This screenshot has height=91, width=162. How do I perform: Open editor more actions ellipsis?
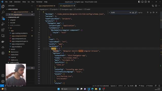coord(159,6)
